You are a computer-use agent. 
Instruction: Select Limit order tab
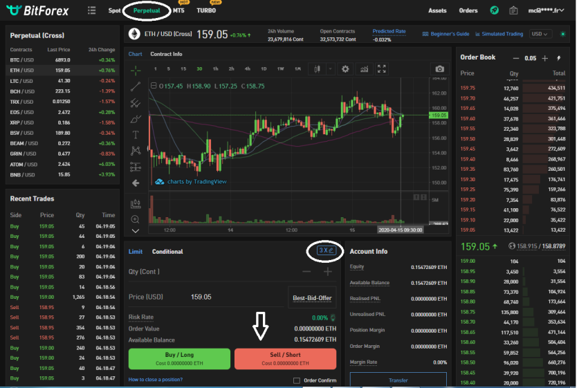click(x=135, y=252)
